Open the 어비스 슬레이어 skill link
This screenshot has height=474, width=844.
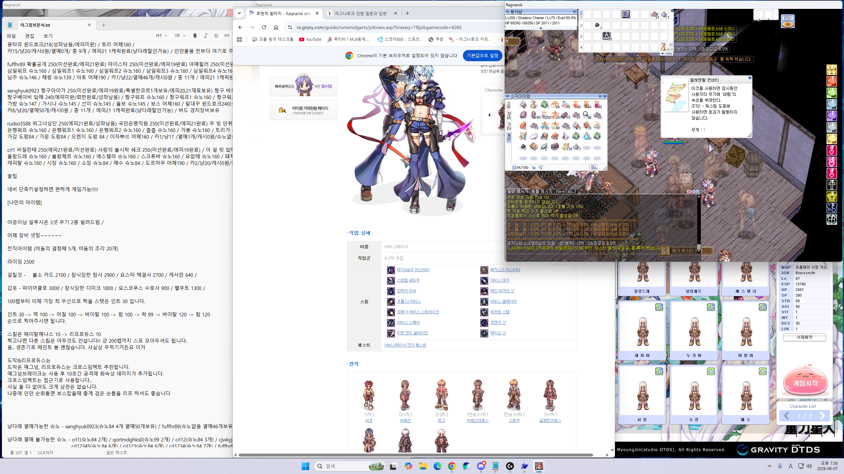point(503,302)
